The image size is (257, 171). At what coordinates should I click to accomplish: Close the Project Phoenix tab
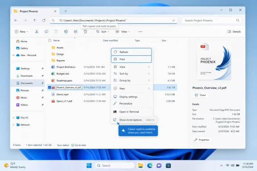pos(55,11)
